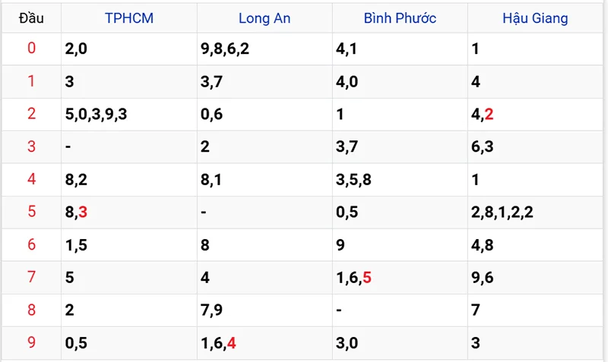
Task: Click the empty dash cell in TPHCM row 3
Action: tap(68, 146)
